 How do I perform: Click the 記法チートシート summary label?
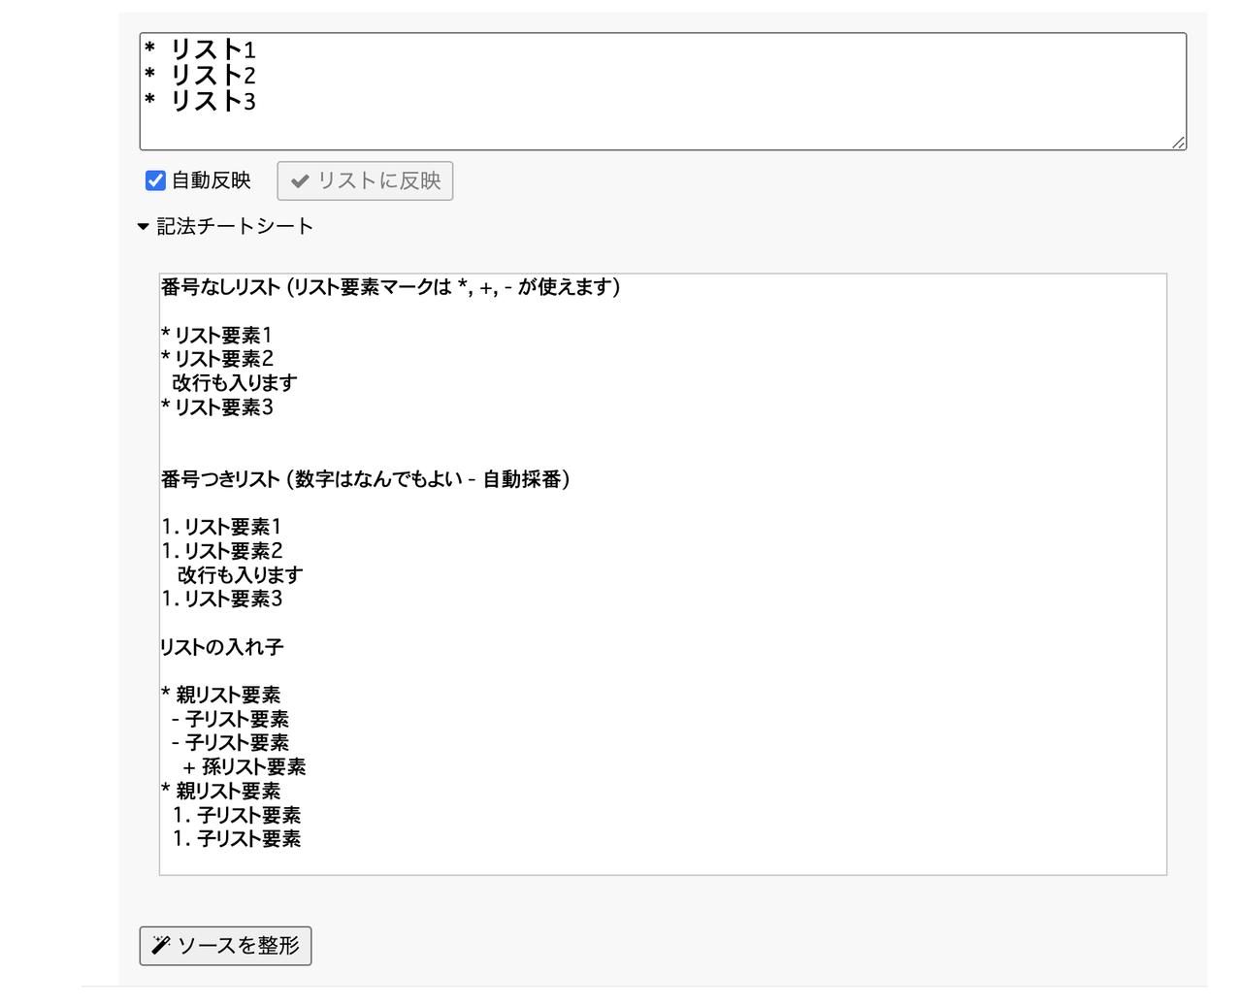[235, 226]
